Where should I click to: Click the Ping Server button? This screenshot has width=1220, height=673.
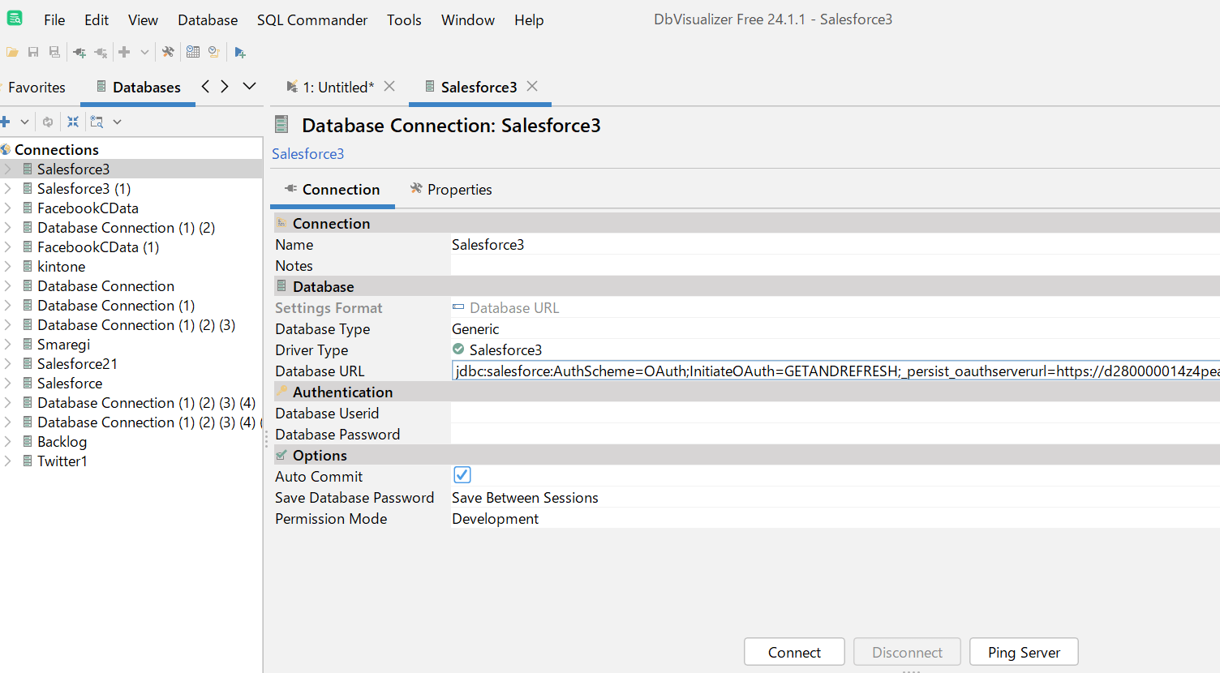click(1023, 652)
